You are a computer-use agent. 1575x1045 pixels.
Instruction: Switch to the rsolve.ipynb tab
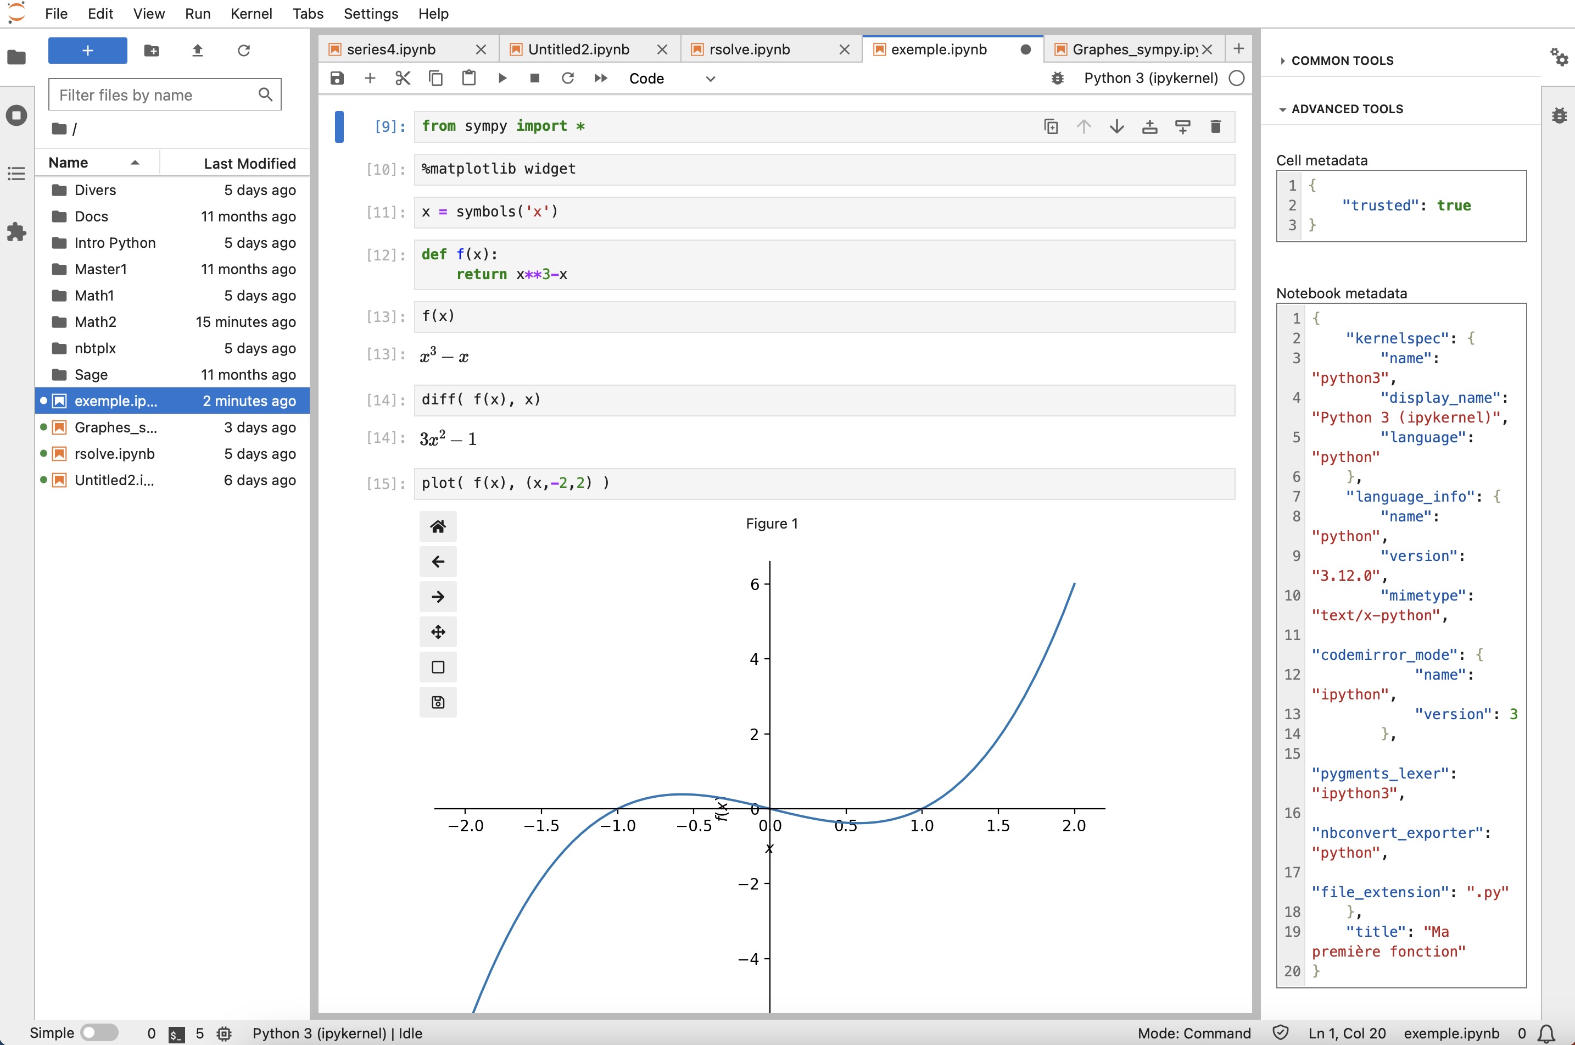749,49
